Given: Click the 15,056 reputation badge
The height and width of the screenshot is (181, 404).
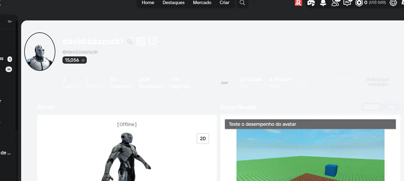Looking at the screenshot, I should [75, 60].
